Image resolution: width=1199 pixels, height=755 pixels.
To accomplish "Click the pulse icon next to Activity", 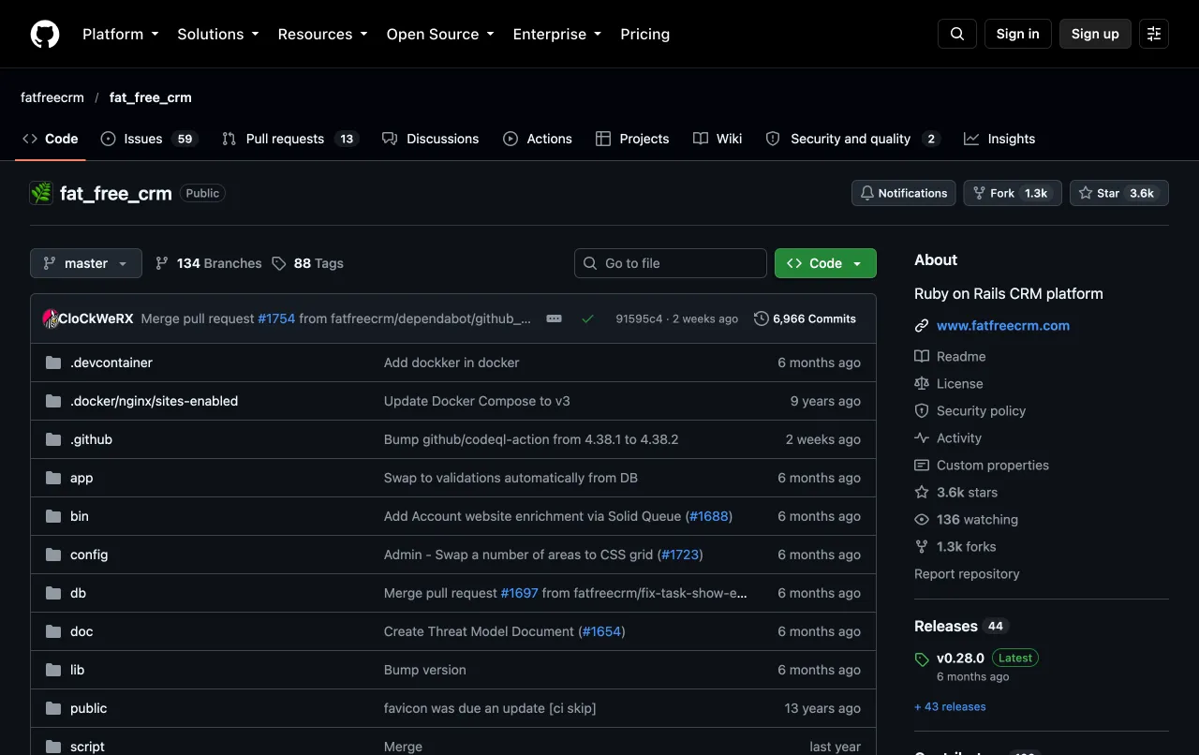I will (922, 438).
